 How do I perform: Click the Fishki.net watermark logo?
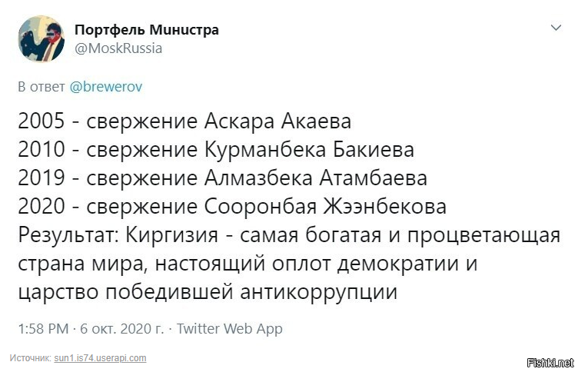pyautogui.click(x=550, y=363)
